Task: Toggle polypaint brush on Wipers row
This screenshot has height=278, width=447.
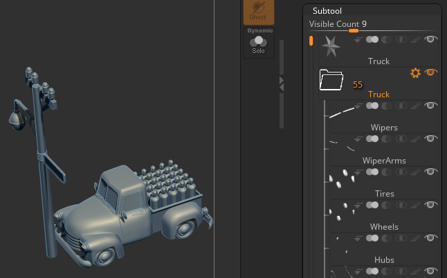Action: tap(416, 106)
